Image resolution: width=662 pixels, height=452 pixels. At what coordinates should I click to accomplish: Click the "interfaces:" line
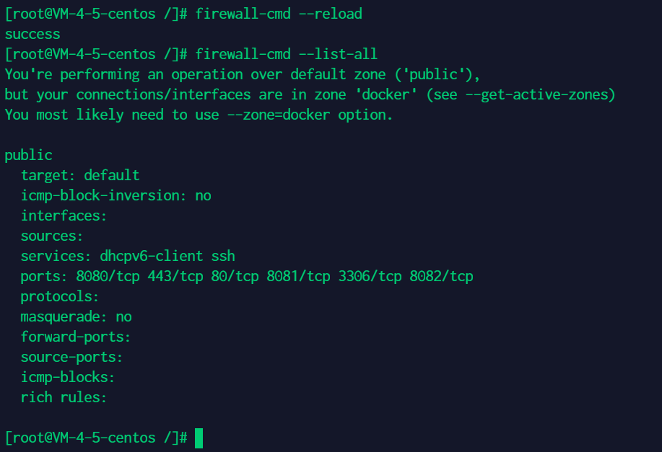point(64,216)
